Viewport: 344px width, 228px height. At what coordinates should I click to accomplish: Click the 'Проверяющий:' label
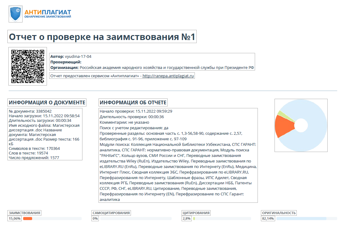pyautogui.click(x=66, y=62)
